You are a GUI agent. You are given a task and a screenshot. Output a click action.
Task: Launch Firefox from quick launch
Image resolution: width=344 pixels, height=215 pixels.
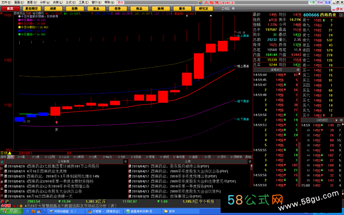[x=34, y=212]
